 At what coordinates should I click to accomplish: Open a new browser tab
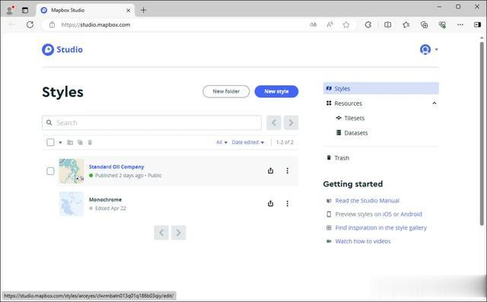[143, 10]
